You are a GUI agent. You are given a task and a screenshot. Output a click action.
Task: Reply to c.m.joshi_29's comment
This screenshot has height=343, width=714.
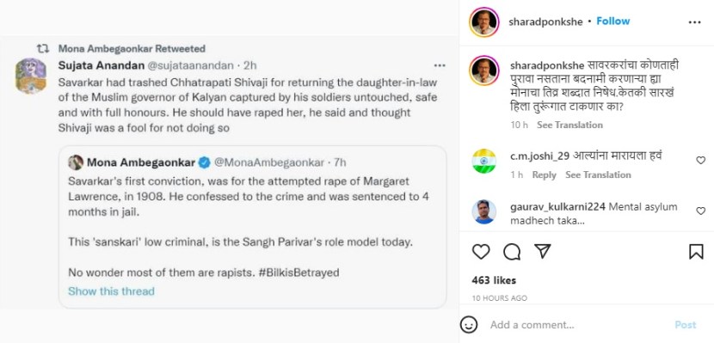pos(545,175)
